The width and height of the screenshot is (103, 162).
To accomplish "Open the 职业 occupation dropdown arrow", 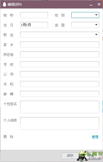I will pyautogui.click(x=96, y=35).
